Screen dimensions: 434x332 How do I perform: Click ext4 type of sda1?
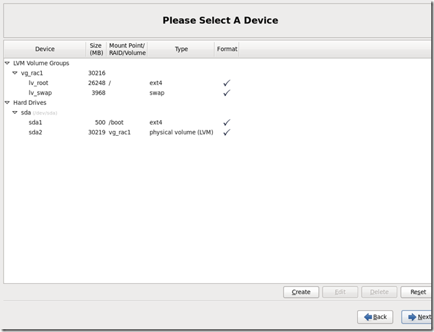[156, 123]
